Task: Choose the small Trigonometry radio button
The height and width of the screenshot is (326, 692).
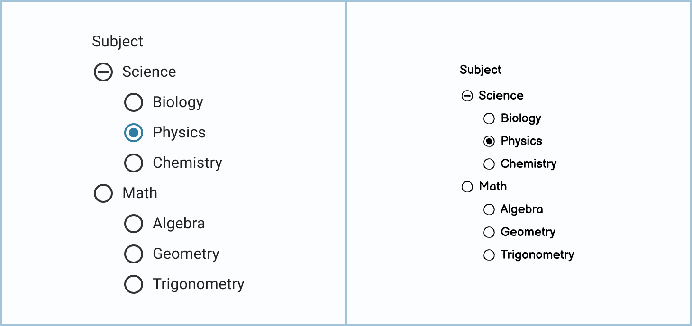Action: coord(489,255)
